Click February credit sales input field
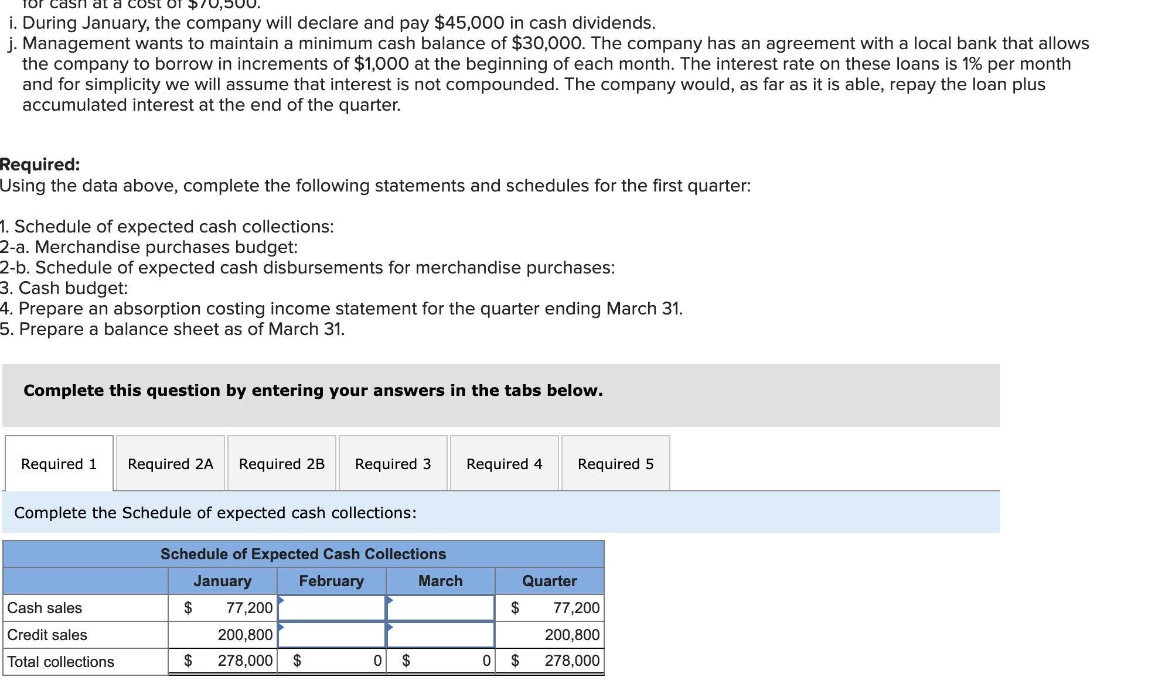Viewport: 1165px width, 684px height. pyautogui.click(x=332, y=635)
